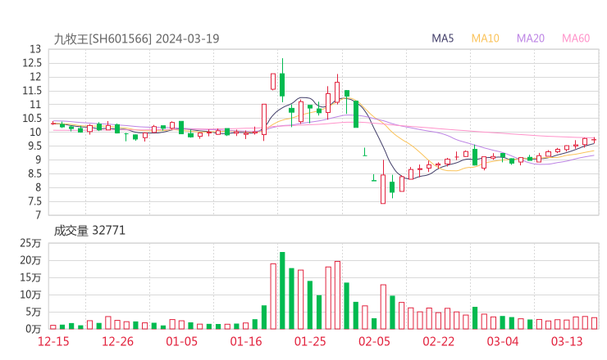Click the 01-16 date axis label
Image resolution: width=607 pixels, height=360 pixels.
pos(246,341)
